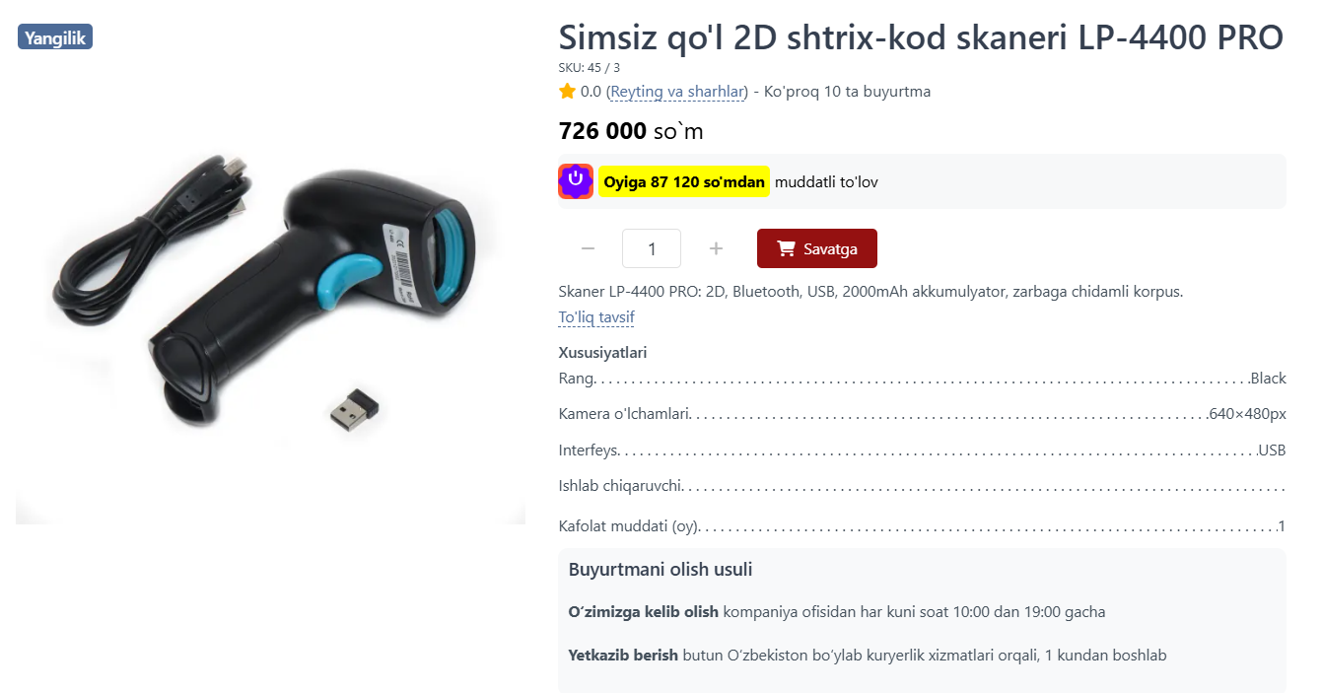Decrease quantity with the minus icon
Viewport: 1322px width, 693px height.
coord(589,248)
